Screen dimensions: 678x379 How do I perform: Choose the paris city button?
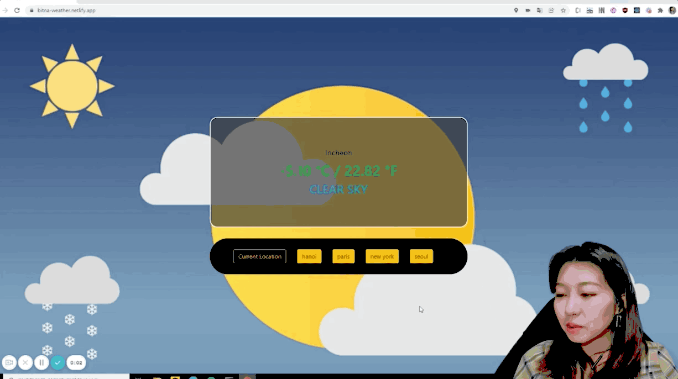click(343, 256)
